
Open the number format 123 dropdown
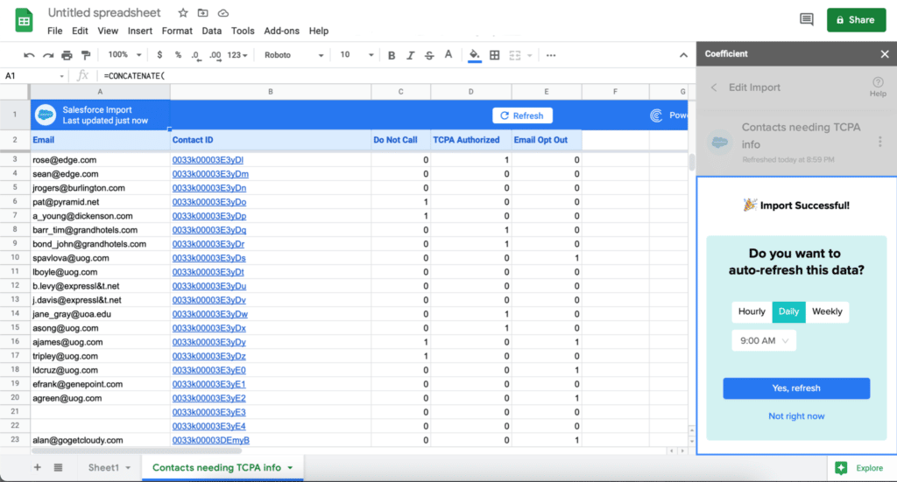point(237,55)
